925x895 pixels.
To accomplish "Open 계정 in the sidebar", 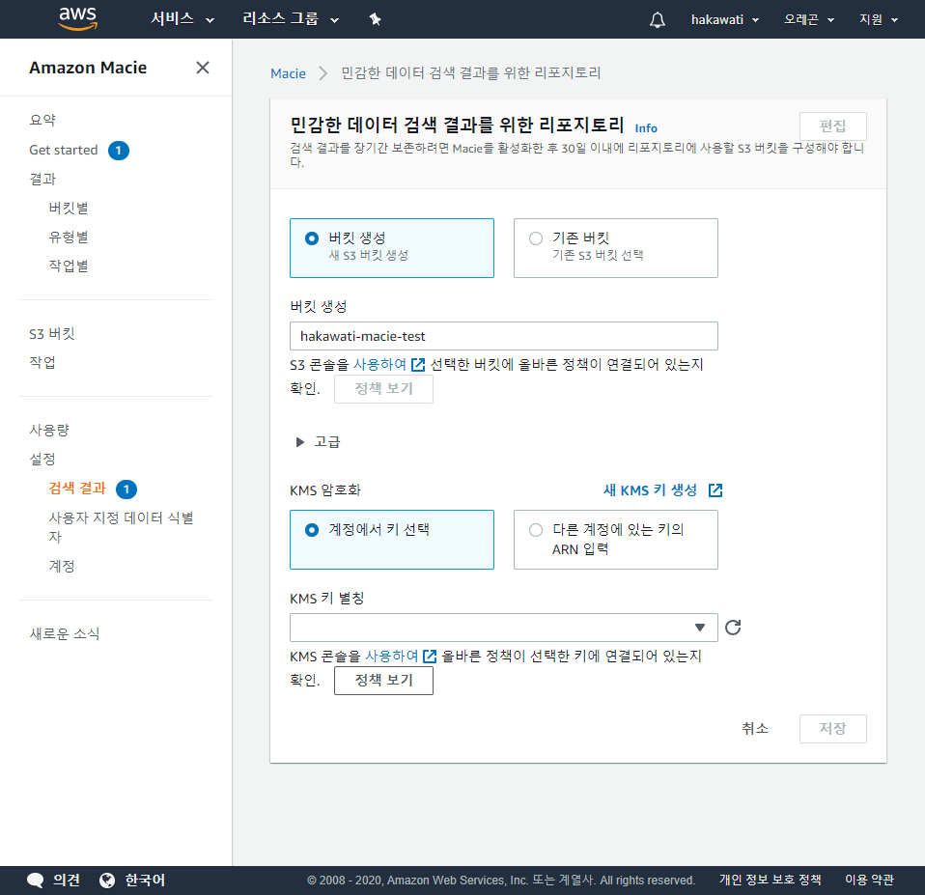I will tap(62, 567).
